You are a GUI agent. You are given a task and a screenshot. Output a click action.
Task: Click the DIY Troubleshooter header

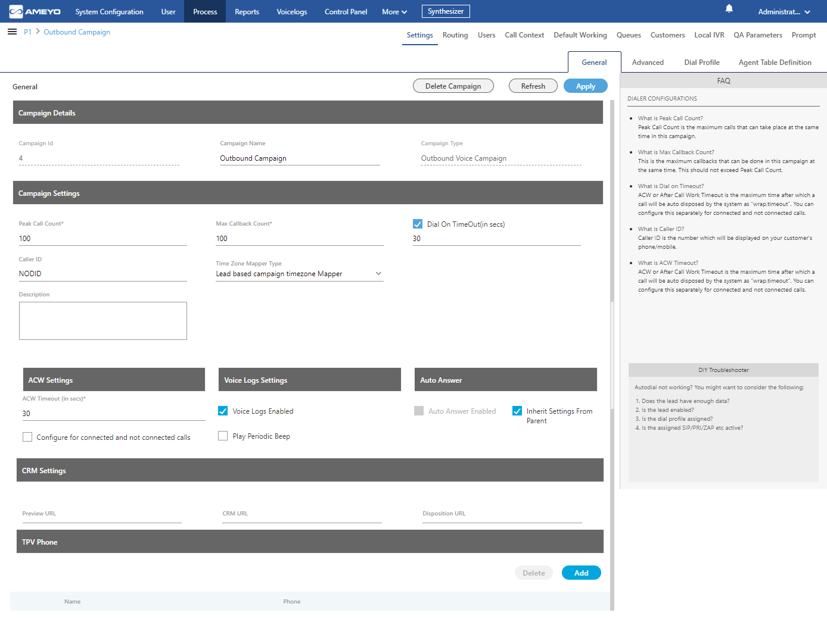coord(723,370)
